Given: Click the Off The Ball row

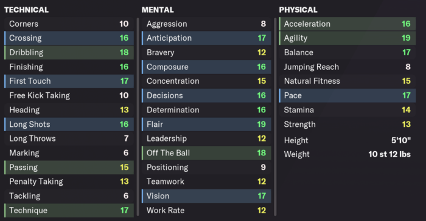Looking at the screenshot, I should [206, 153].
